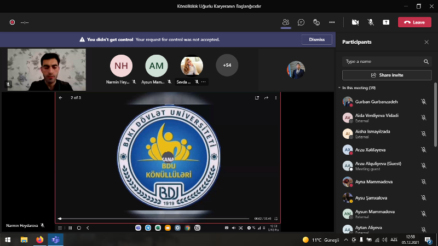Click the video progress slider in shared screen
The width and height of the screenshot is (438, 246).
click(154, 219)
